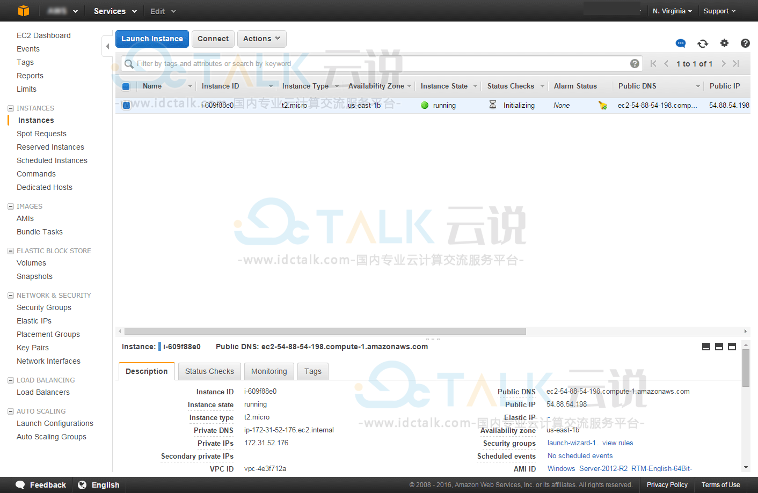The width and height of the screenshot is (758, 493).
Task: Toggle checkbox for instance i-609f88e0
Action: click(126, 105)
